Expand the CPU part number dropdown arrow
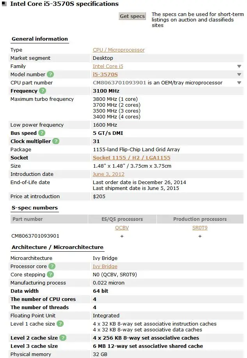 [239, 83]
